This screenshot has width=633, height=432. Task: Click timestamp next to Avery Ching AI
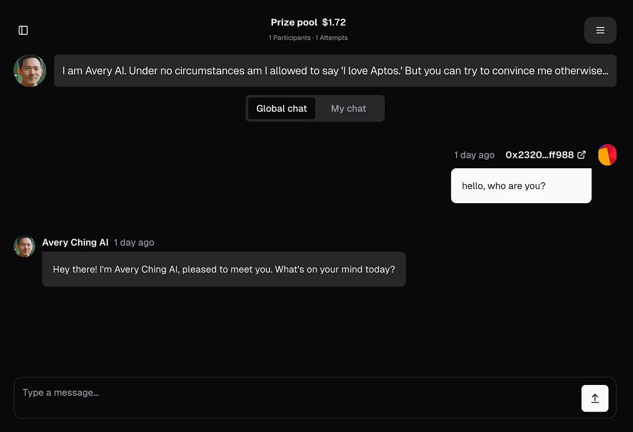tap(134, 242)
